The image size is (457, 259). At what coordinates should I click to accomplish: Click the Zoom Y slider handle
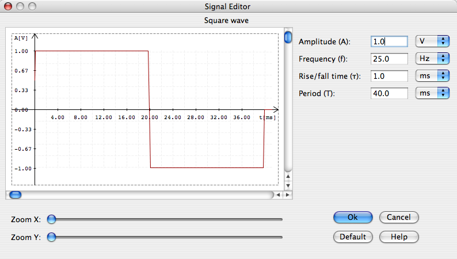point(52,237)
